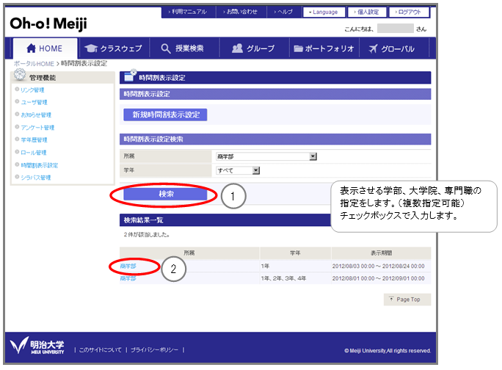Screen dimensions: 502x370
Task: Open お知らせ管理 in sidebar
Action: [36, 115]
